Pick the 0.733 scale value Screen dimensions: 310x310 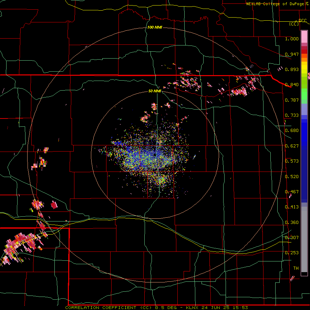coord(292,115)
